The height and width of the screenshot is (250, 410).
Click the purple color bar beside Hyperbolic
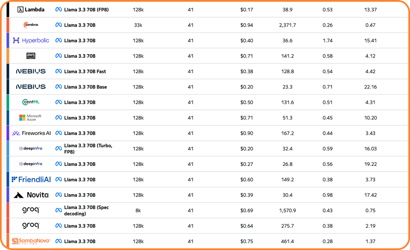click(8, 41)
